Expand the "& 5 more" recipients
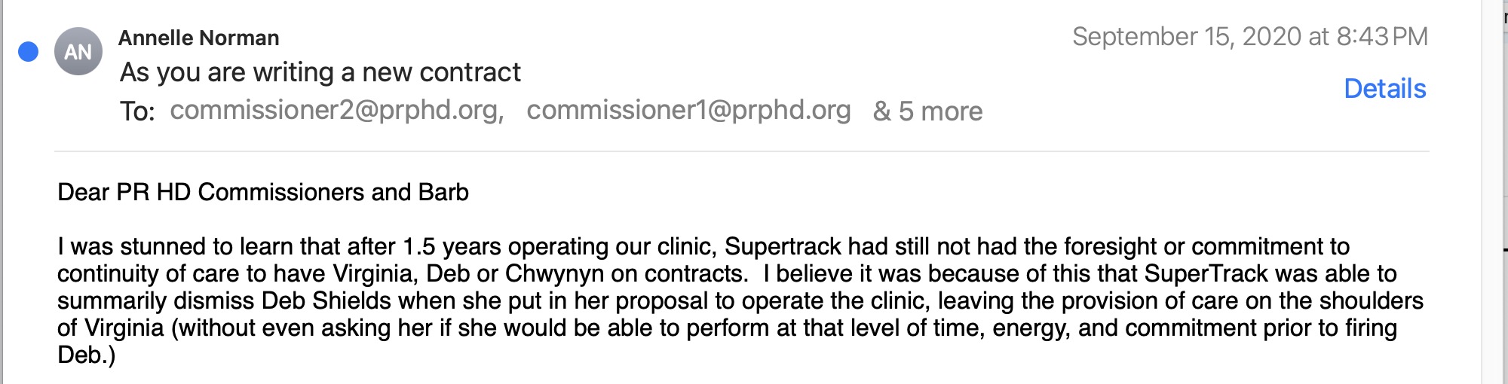This screenshot has height=384, width=1508. pos(927,111)
